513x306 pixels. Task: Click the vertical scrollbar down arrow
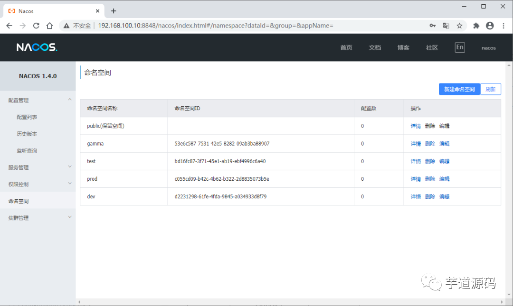(x=509, y=295)
